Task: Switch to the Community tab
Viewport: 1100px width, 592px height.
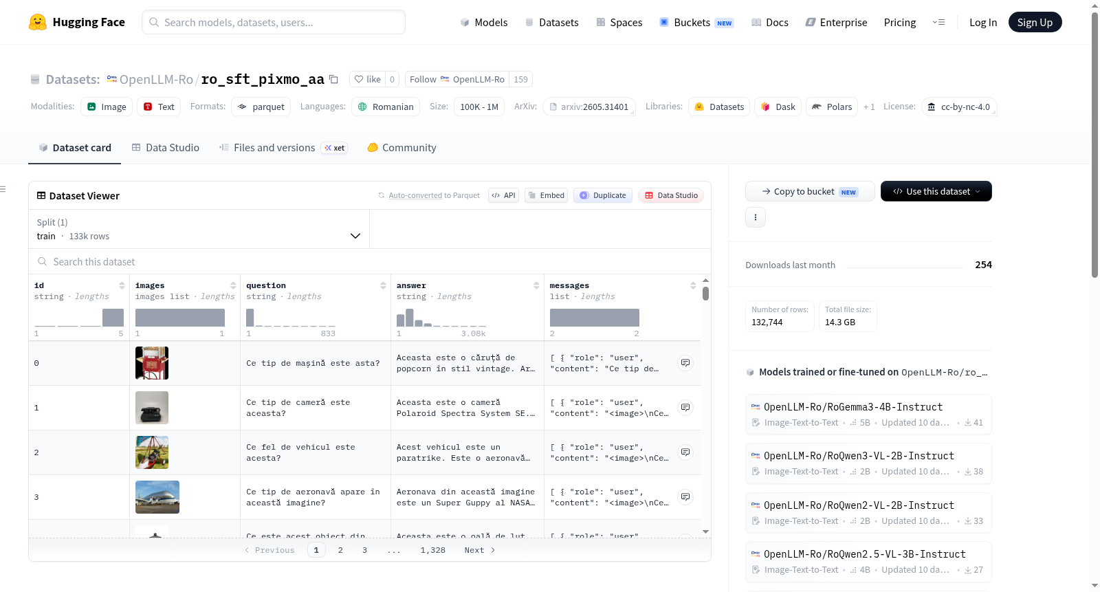Action: coord(402,147)
